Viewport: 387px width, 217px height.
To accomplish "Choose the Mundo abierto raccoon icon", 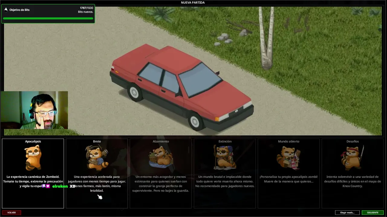I will [288, 158].
